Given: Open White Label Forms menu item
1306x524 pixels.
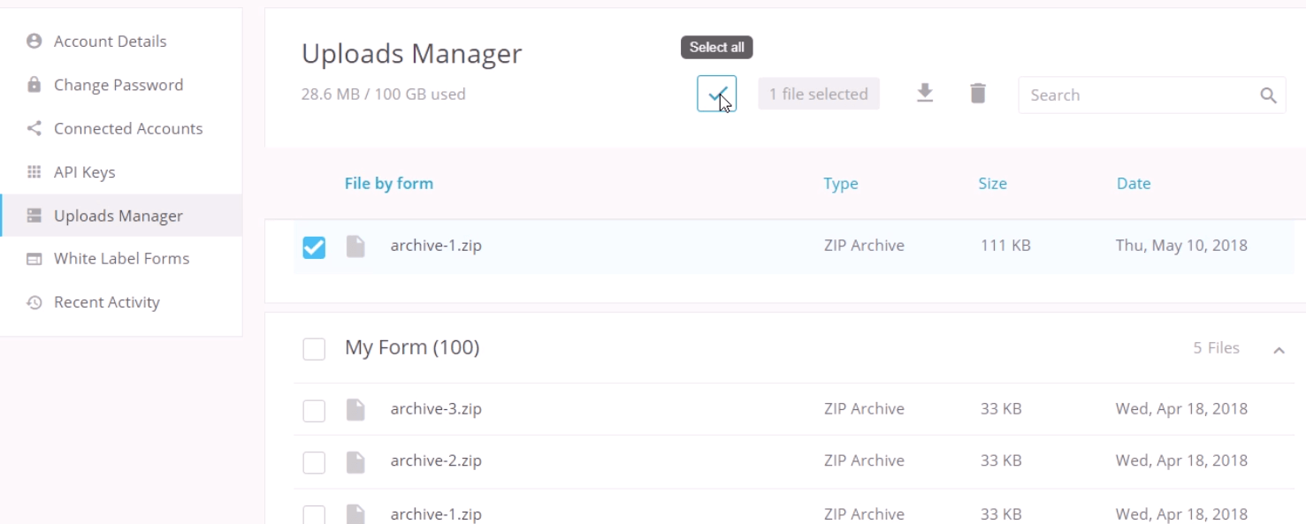Looking at the screenshot, I should [121, 259].
